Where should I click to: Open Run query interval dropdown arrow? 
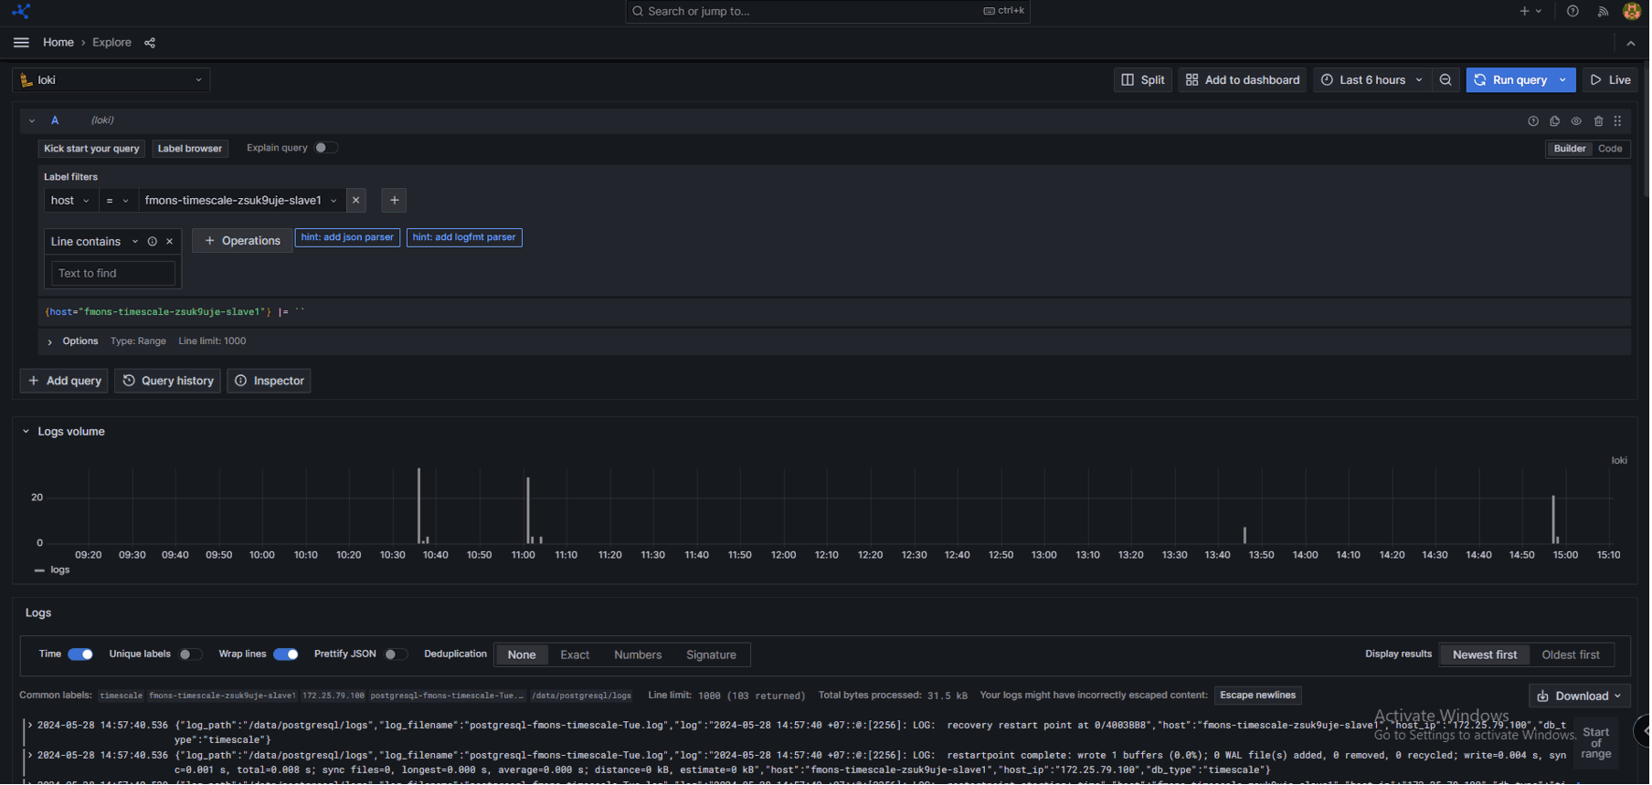coord(1564,80)
